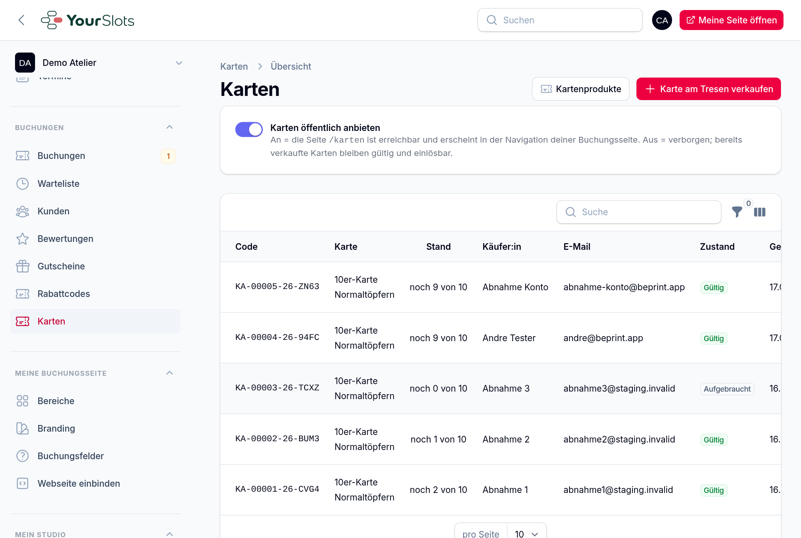Click the Aufgebraucht status badge
This screenshot has height=538, width=801.
click(x=727, y=389)
